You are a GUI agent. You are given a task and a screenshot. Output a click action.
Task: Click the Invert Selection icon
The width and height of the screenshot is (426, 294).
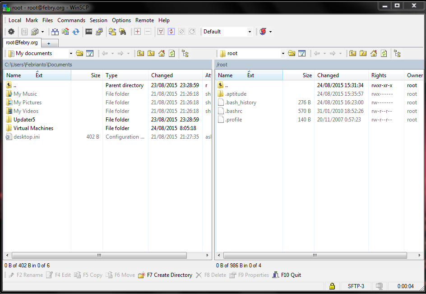(171, 32)
